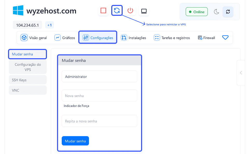Click the Online status badge
Image resolution: width=250 pixels, height=154 pixels.
[197, 12]
